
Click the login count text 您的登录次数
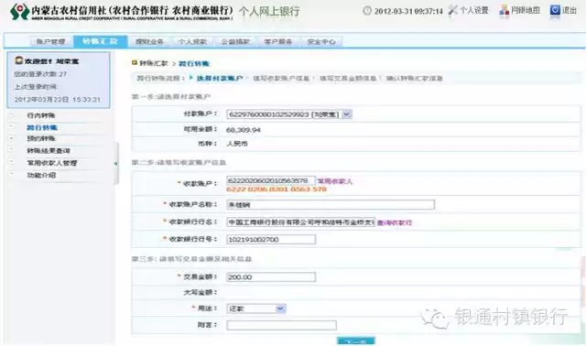pos(40,74)
